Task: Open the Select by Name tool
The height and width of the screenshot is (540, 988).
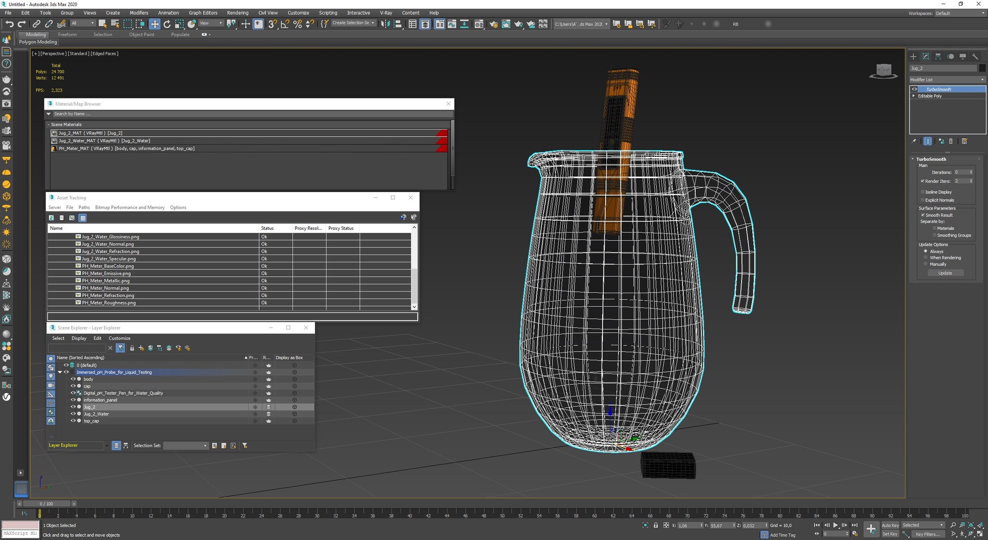Action: coord(115,24)
